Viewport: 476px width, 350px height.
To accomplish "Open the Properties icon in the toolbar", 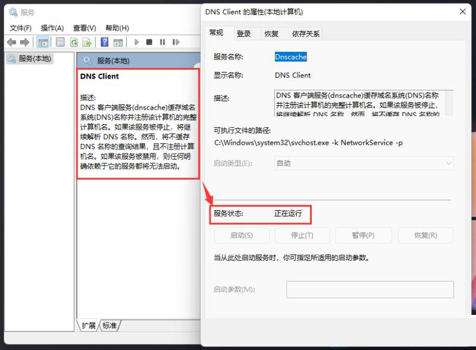I will pos(61,42).
